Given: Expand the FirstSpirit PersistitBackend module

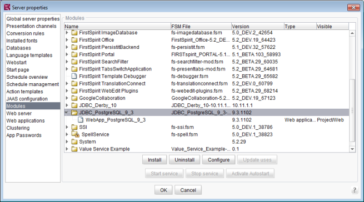Looking at the screenshot, I should [67, 47].
